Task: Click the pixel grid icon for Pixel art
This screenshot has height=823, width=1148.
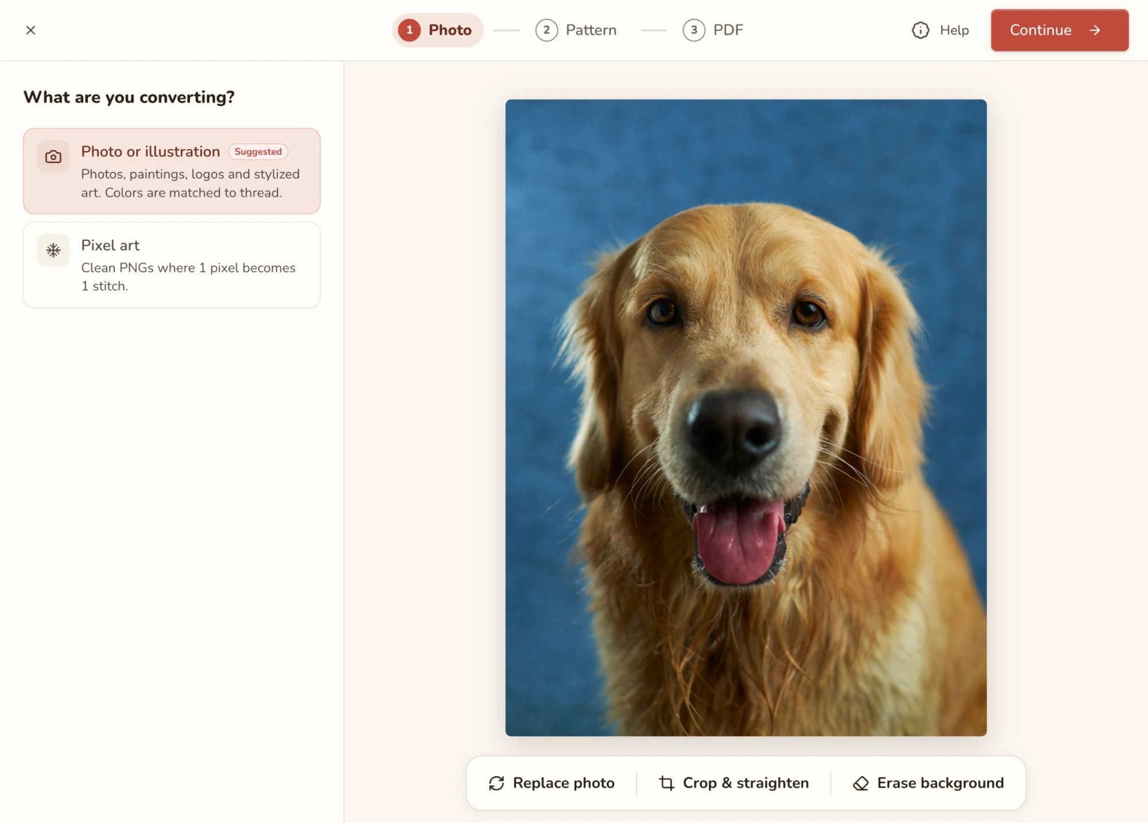Action: click(53, 250)
